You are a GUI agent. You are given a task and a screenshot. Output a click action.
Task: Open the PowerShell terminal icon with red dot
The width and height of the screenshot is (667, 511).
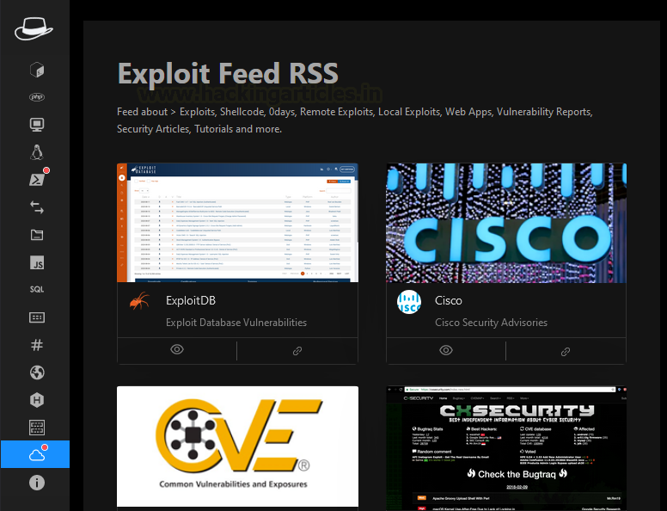[38, 179]
